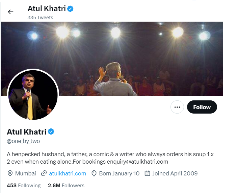
Task: Click the Joined April 2009 text
Action: point(175,173)
